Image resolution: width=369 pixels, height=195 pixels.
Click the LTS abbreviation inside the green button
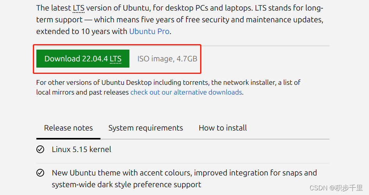(116, 59)
